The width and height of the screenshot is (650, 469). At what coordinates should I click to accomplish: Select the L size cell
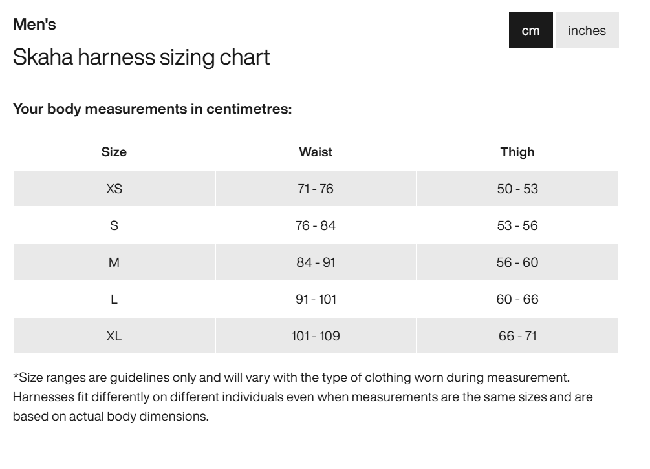click(114, 299)
